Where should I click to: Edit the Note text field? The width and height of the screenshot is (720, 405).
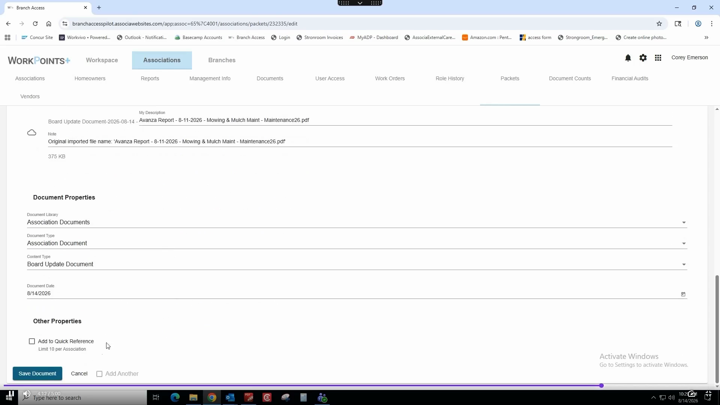360,142
